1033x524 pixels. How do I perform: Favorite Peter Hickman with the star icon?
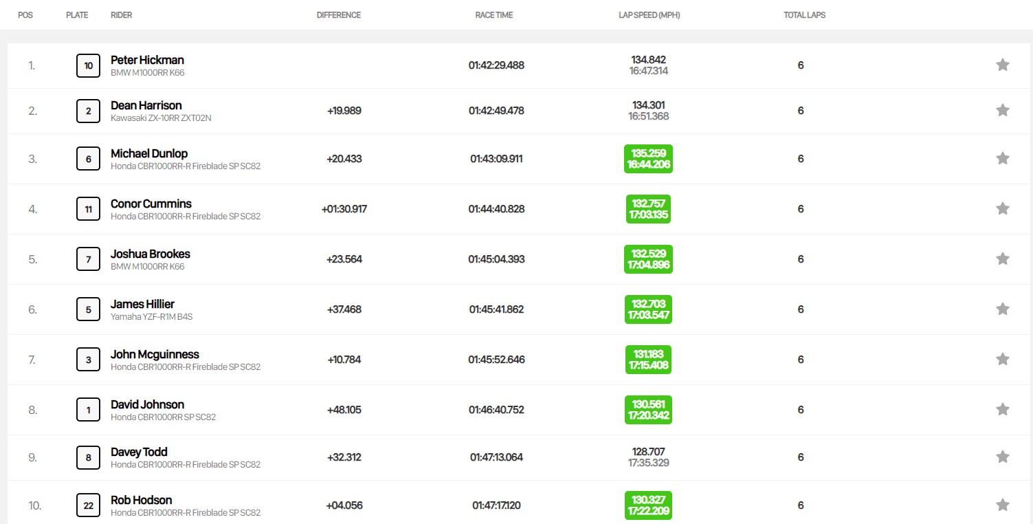(1002, 65)
